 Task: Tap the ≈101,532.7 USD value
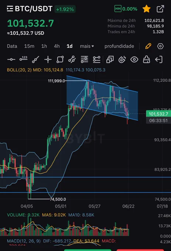click(x=25, y=33)
